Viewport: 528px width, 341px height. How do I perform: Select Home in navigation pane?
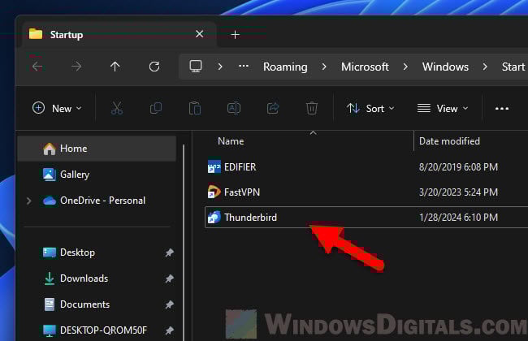[x=97, y=149]
